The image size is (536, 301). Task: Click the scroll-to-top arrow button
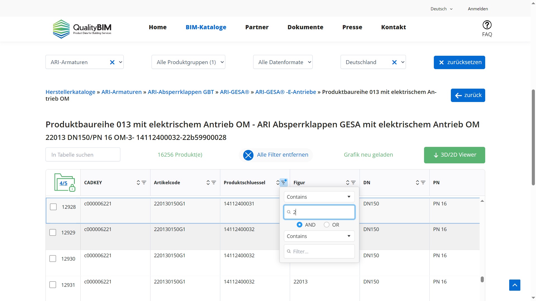click(515, 285)
